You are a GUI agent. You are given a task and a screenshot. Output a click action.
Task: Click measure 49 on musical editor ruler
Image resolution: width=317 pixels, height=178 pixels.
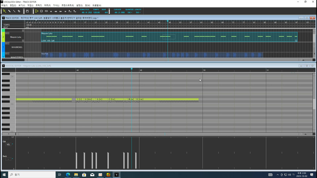pos(141,70)
